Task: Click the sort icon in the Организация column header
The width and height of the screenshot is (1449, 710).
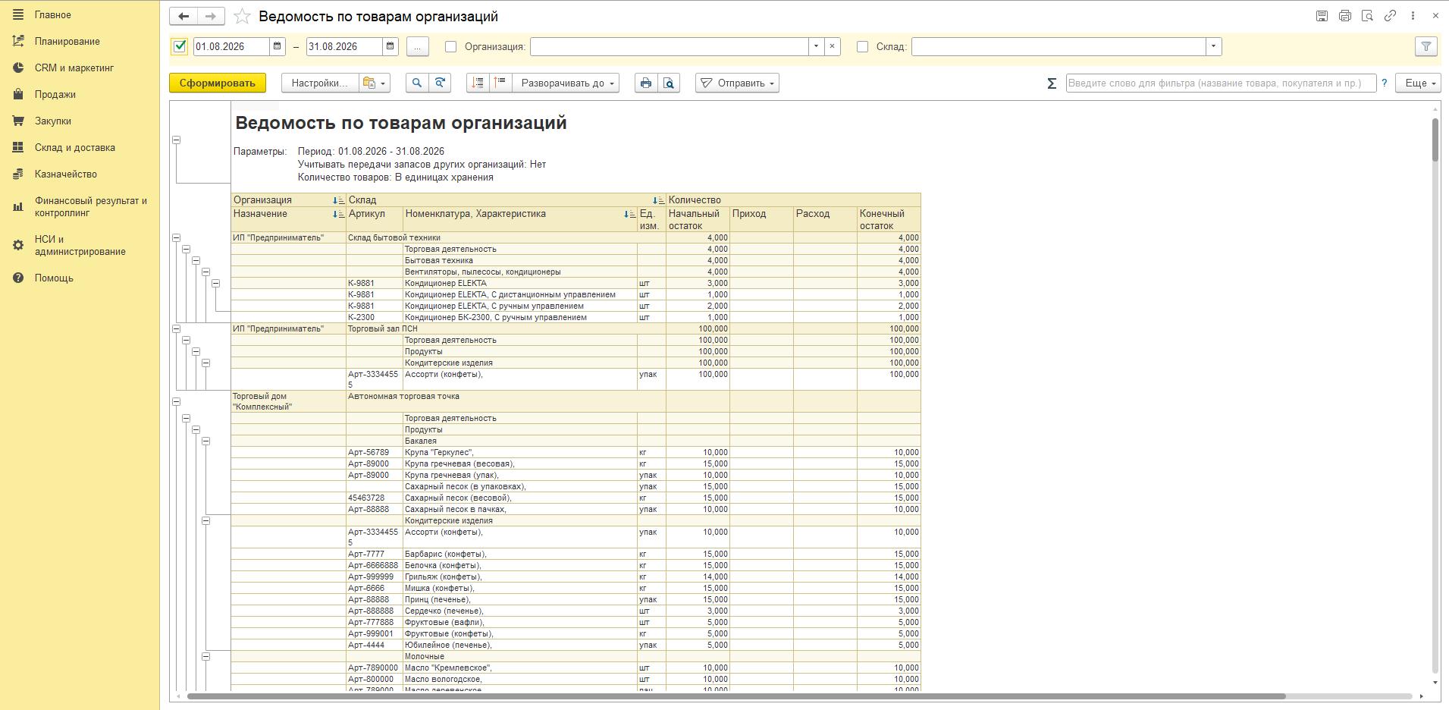Action: (338, 200)
